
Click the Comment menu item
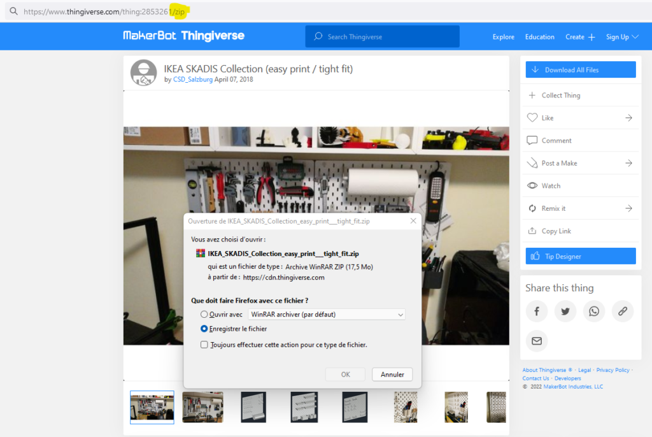(581, 140)
